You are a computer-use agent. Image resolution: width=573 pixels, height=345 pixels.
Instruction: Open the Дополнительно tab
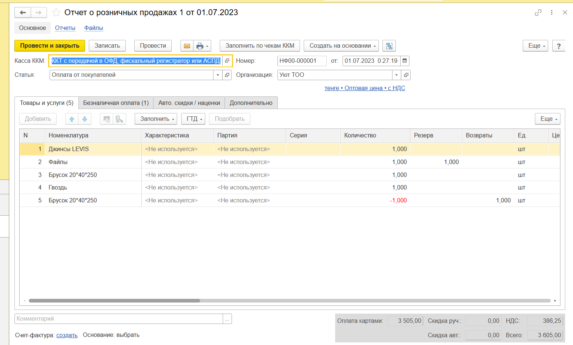coord(251,103)
